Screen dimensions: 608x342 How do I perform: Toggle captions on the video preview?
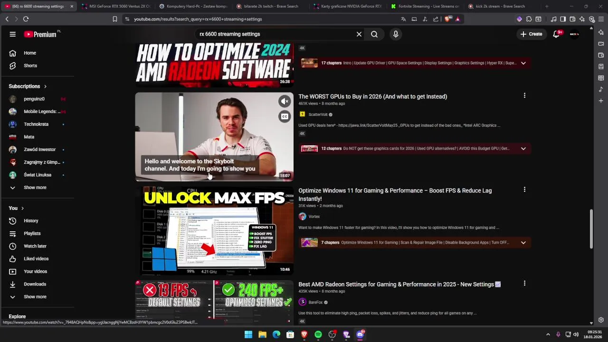pyautogui.click(x=285, y=116)
